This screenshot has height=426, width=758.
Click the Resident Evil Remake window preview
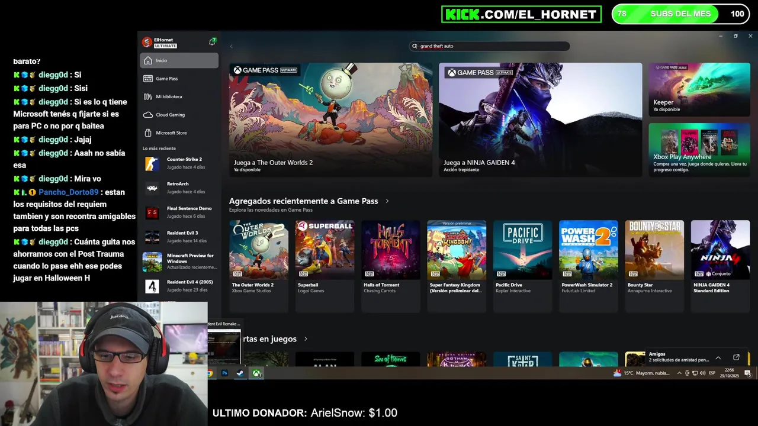point(224,343)
